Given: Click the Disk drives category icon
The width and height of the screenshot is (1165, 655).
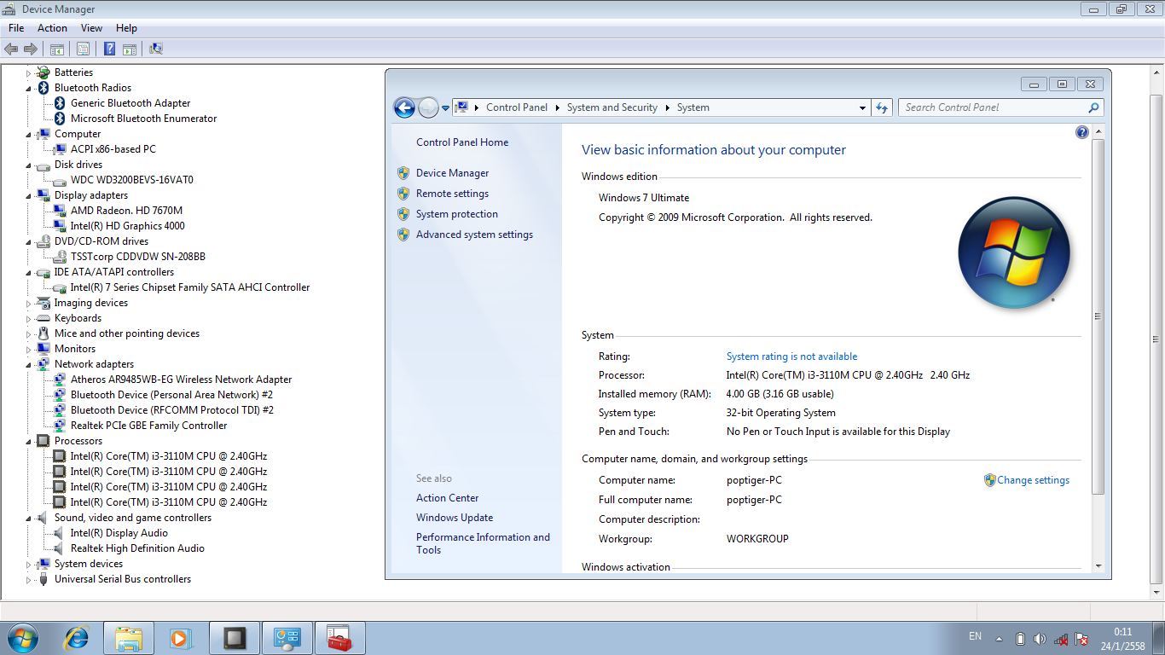Looking at the screenshot, I should (x=43, y=165).
